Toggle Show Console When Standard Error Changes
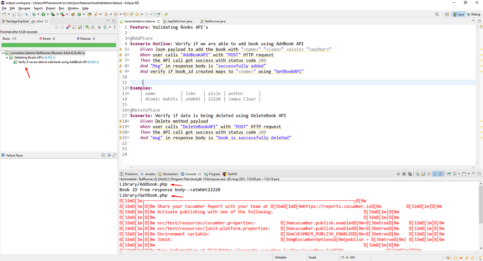This screenshot has width=483, height=261. coord(441,174)
